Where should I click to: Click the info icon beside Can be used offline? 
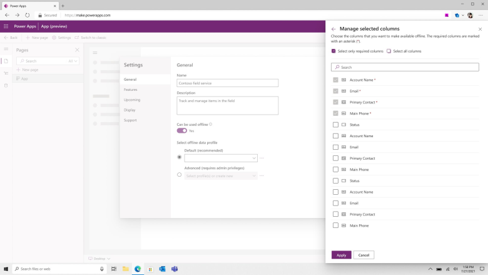point(211,124)
